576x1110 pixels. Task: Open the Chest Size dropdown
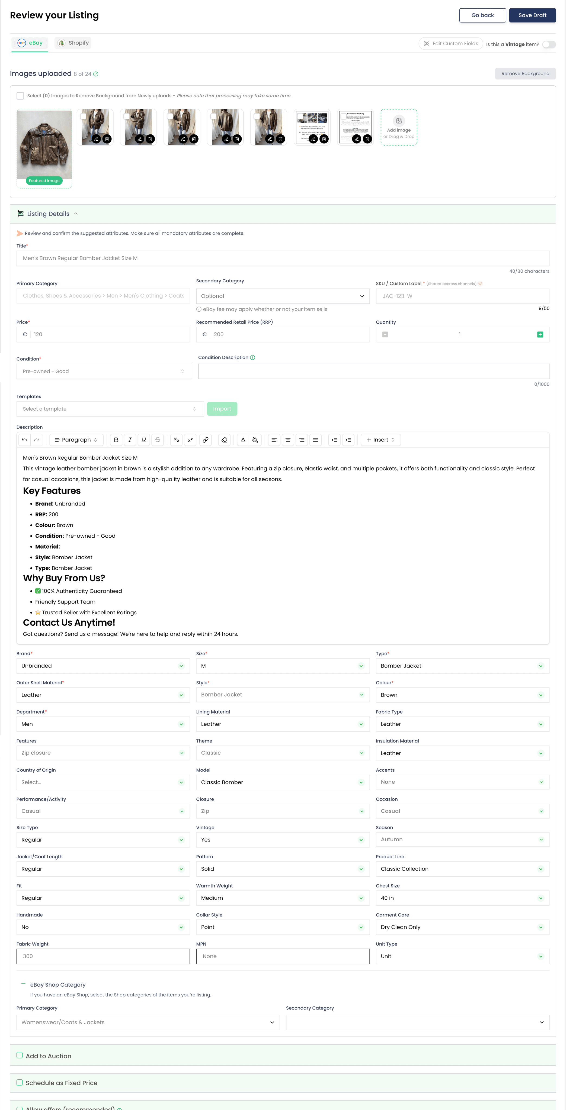[x=463, y=898]
